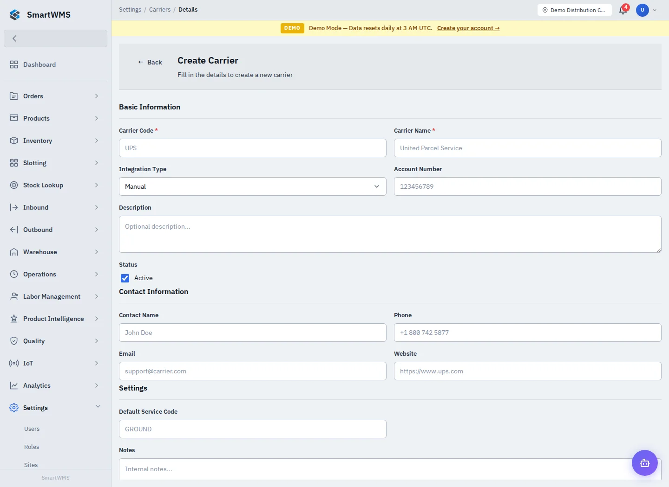Open the Demo Distribution site selector
The height and width of the screenshot is (487, 669).
[x=575, y=10]
